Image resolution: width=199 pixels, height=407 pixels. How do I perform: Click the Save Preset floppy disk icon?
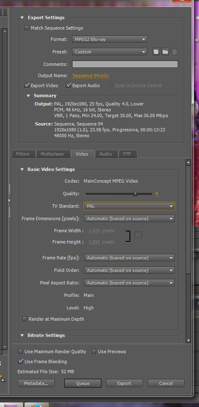tap(156, 52)
